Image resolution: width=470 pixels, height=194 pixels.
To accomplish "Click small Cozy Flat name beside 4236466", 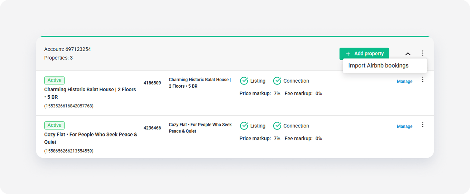I will coord(200,128).
